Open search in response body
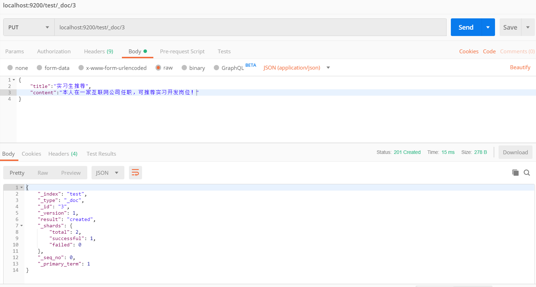The height and width of the screenshot is (287, 536). 527,173
